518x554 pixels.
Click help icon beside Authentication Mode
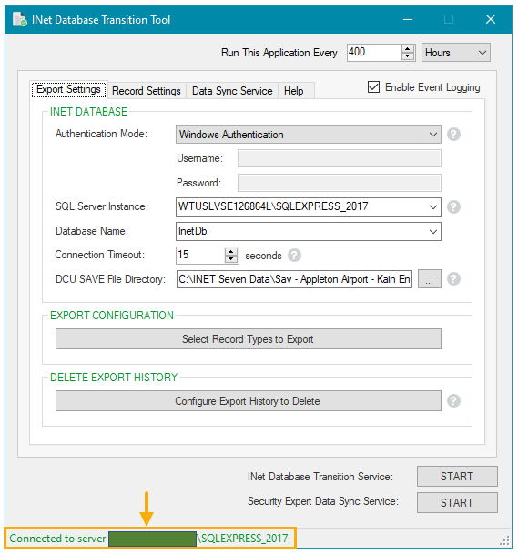pos(453,135)
